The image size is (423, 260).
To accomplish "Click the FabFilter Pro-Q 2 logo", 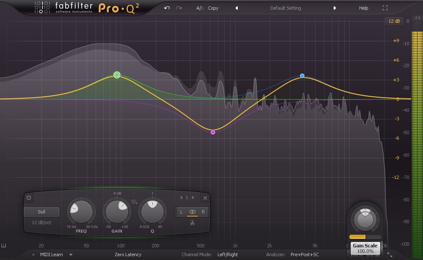I will 87,8.
